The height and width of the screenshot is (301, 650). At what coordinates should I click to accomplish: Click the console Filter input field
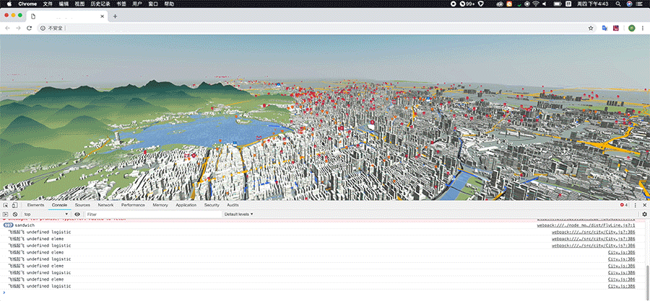153,214
